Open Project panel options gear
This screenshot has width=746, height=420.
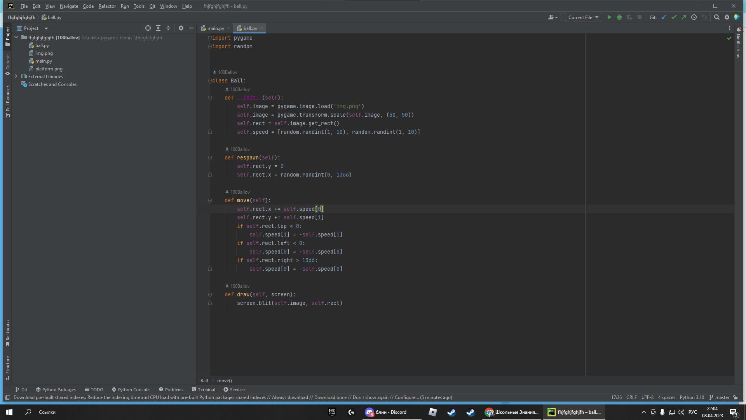(181, 28)
